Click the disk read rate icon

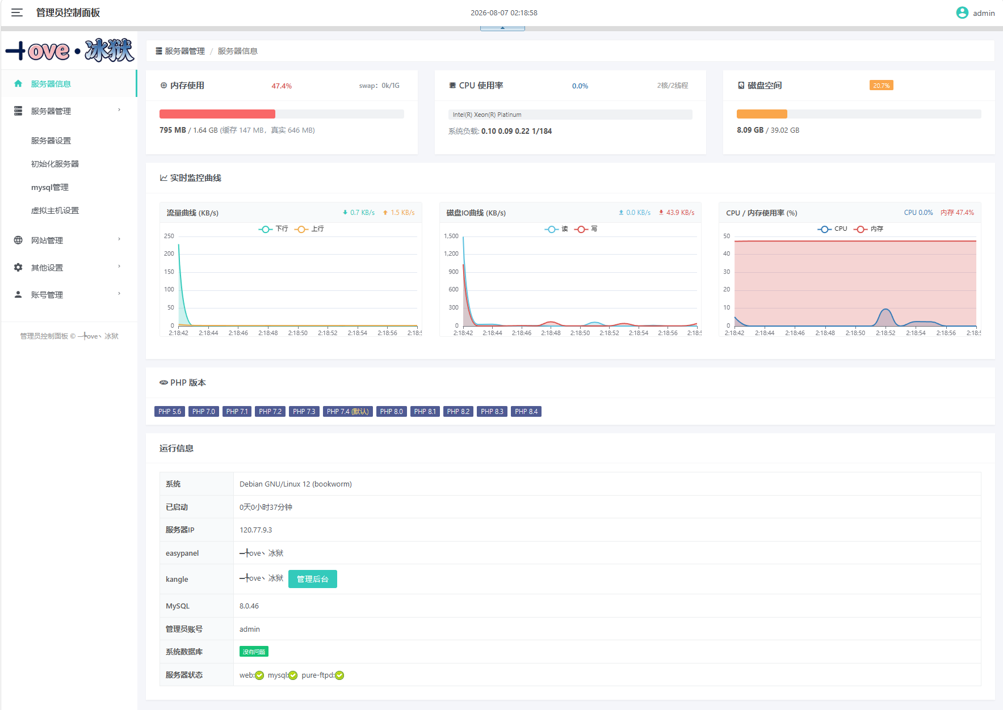pyautogui.click(x=621, y=213)
